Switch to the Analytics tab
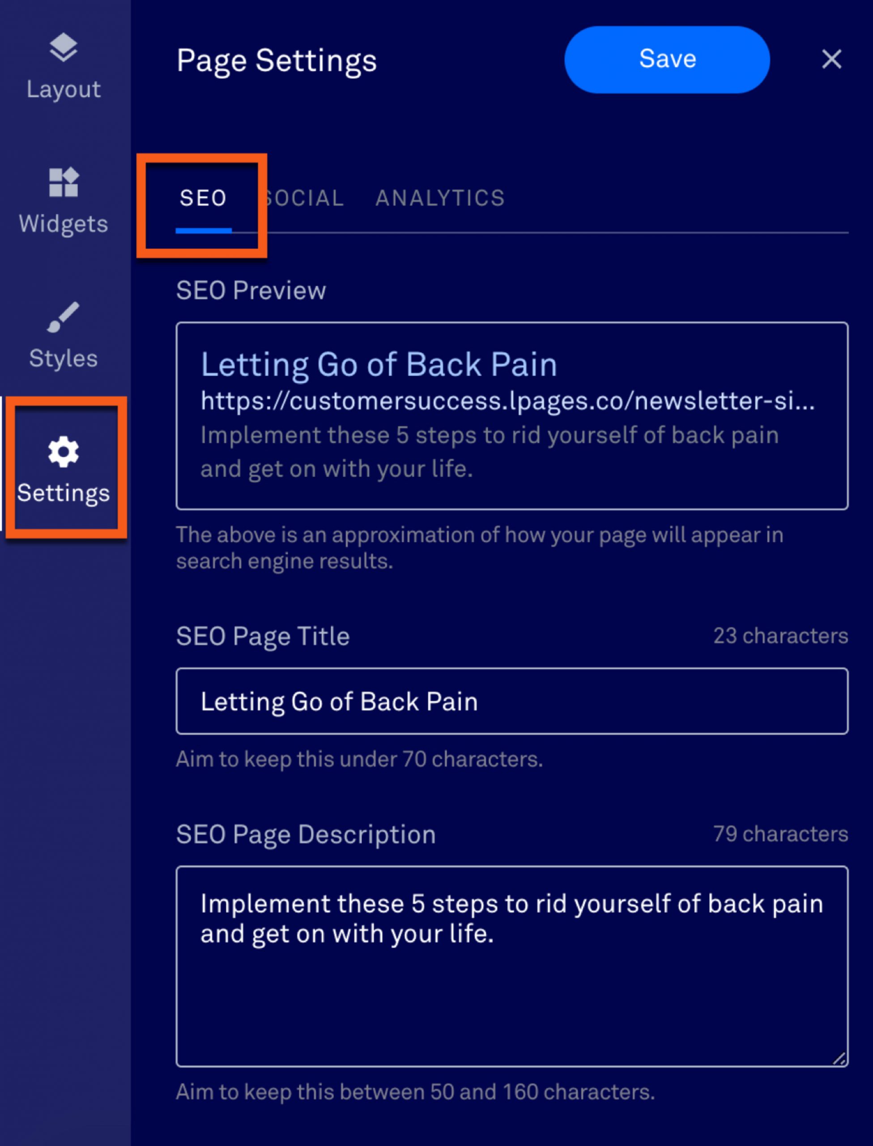The width and height of the screenshot is (873, 1146). tap(440, 198)
